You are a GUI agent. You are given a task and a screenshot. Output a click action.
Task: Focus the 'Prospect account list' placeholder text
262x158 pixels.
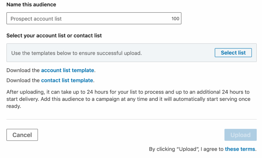click(36, 19)
